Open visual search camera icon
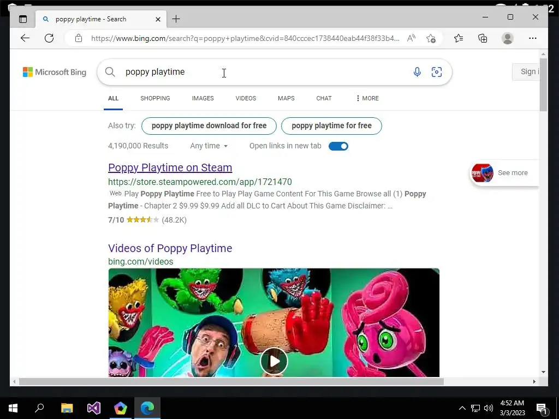The image size is (559, 419). click(437, 72)
